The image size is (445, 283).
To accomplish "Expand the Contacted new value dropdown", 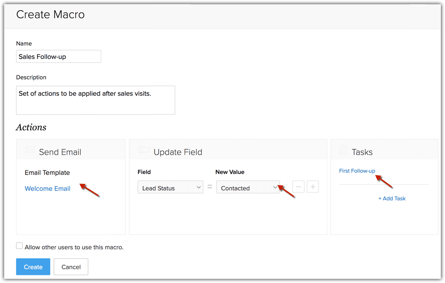I will tap(248, 187).
